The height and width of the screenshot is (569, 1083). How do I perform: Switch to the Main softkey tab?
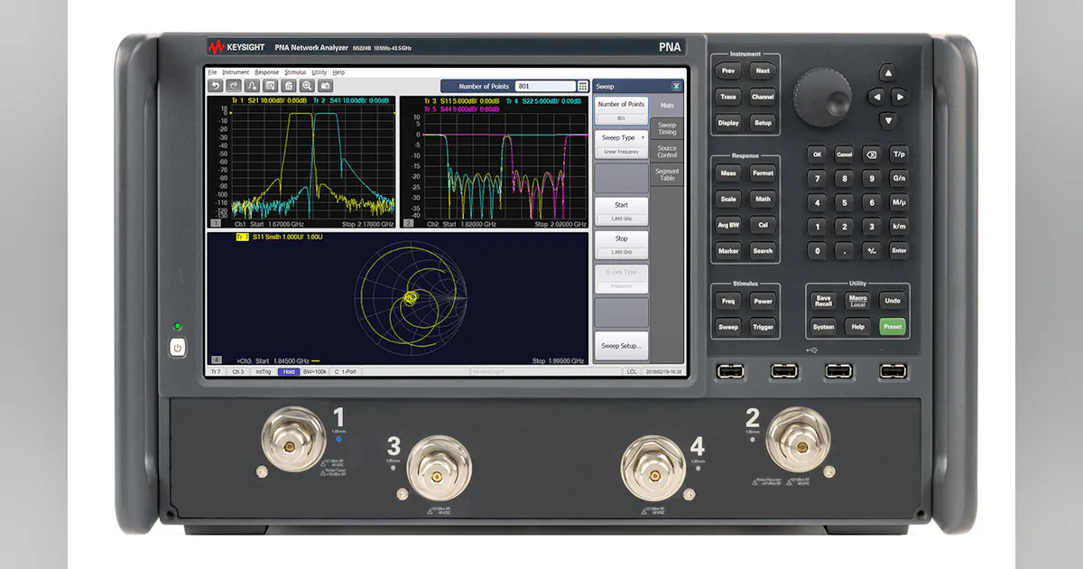click(667, 106)
